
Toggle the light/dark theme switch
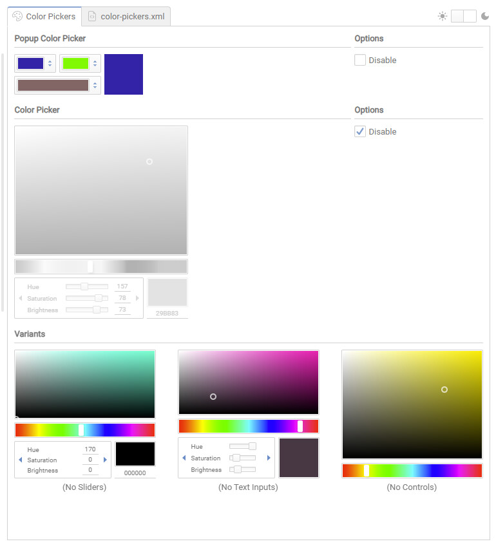point(463,16)
